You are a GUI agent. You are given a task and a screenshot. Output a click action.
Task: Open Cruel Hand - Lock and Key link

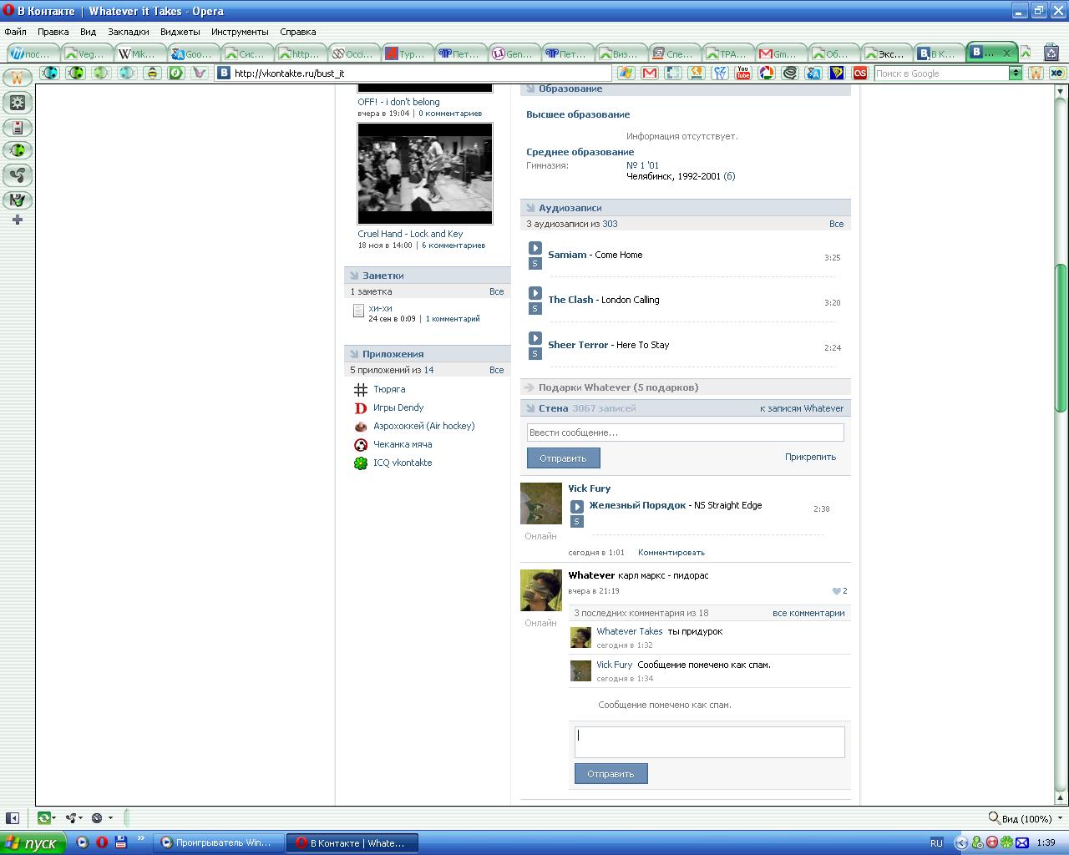point(410,234)
